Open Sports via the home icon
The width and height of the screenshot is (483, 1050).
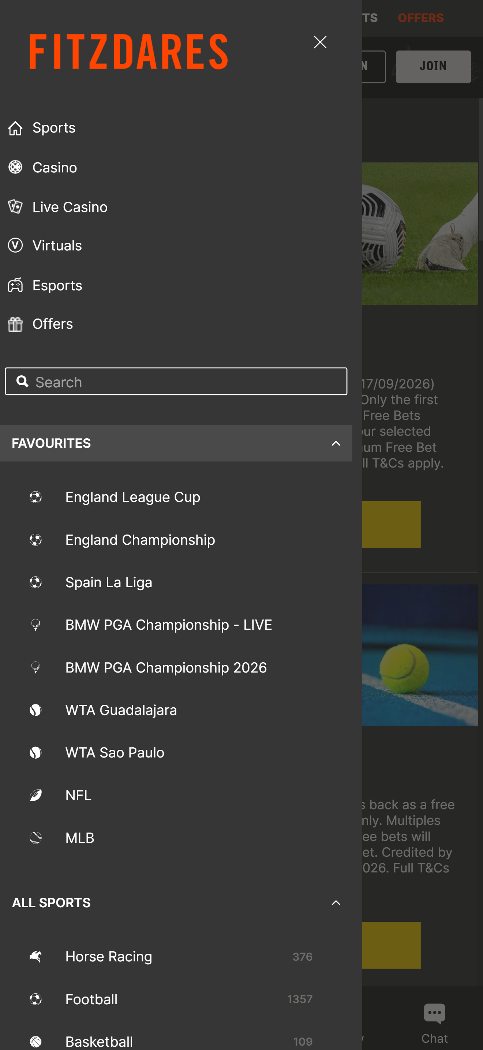tap(15, 128)
